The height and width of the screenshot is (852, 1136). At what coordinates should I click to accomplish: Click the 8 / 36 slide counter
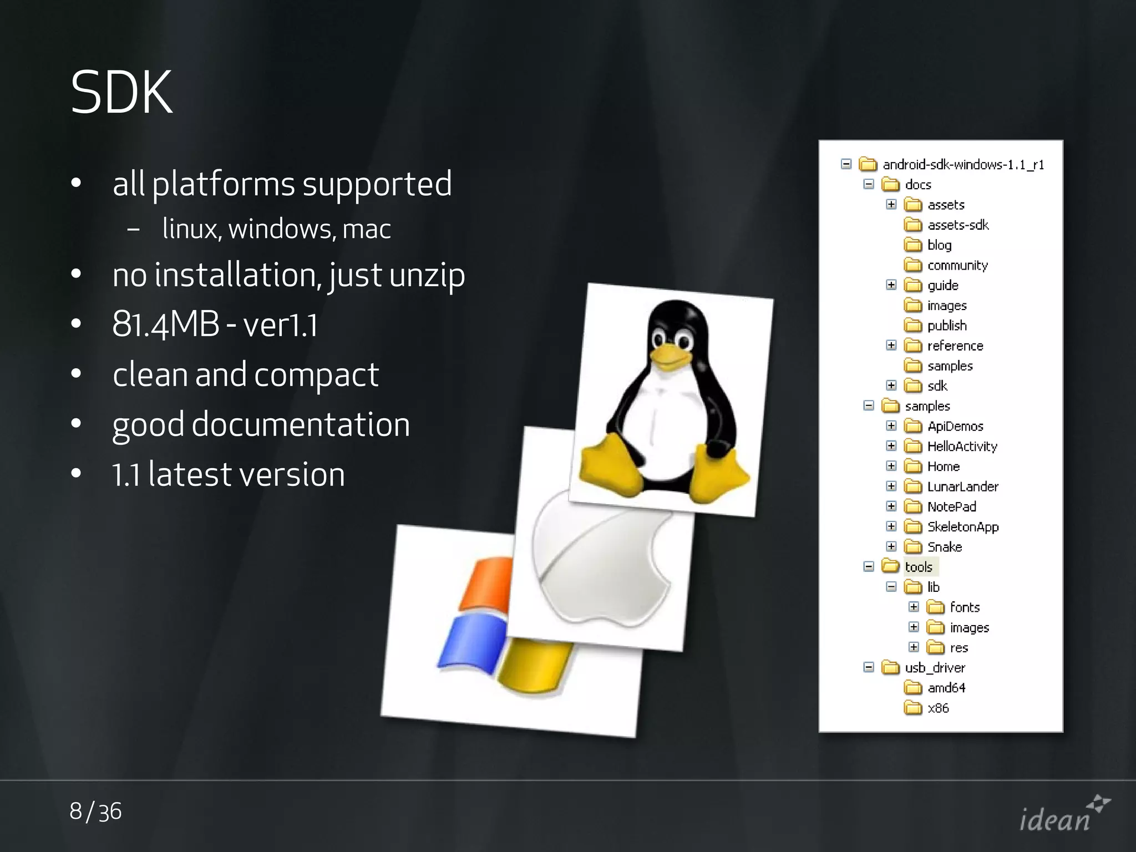click(x=95, y=812)
